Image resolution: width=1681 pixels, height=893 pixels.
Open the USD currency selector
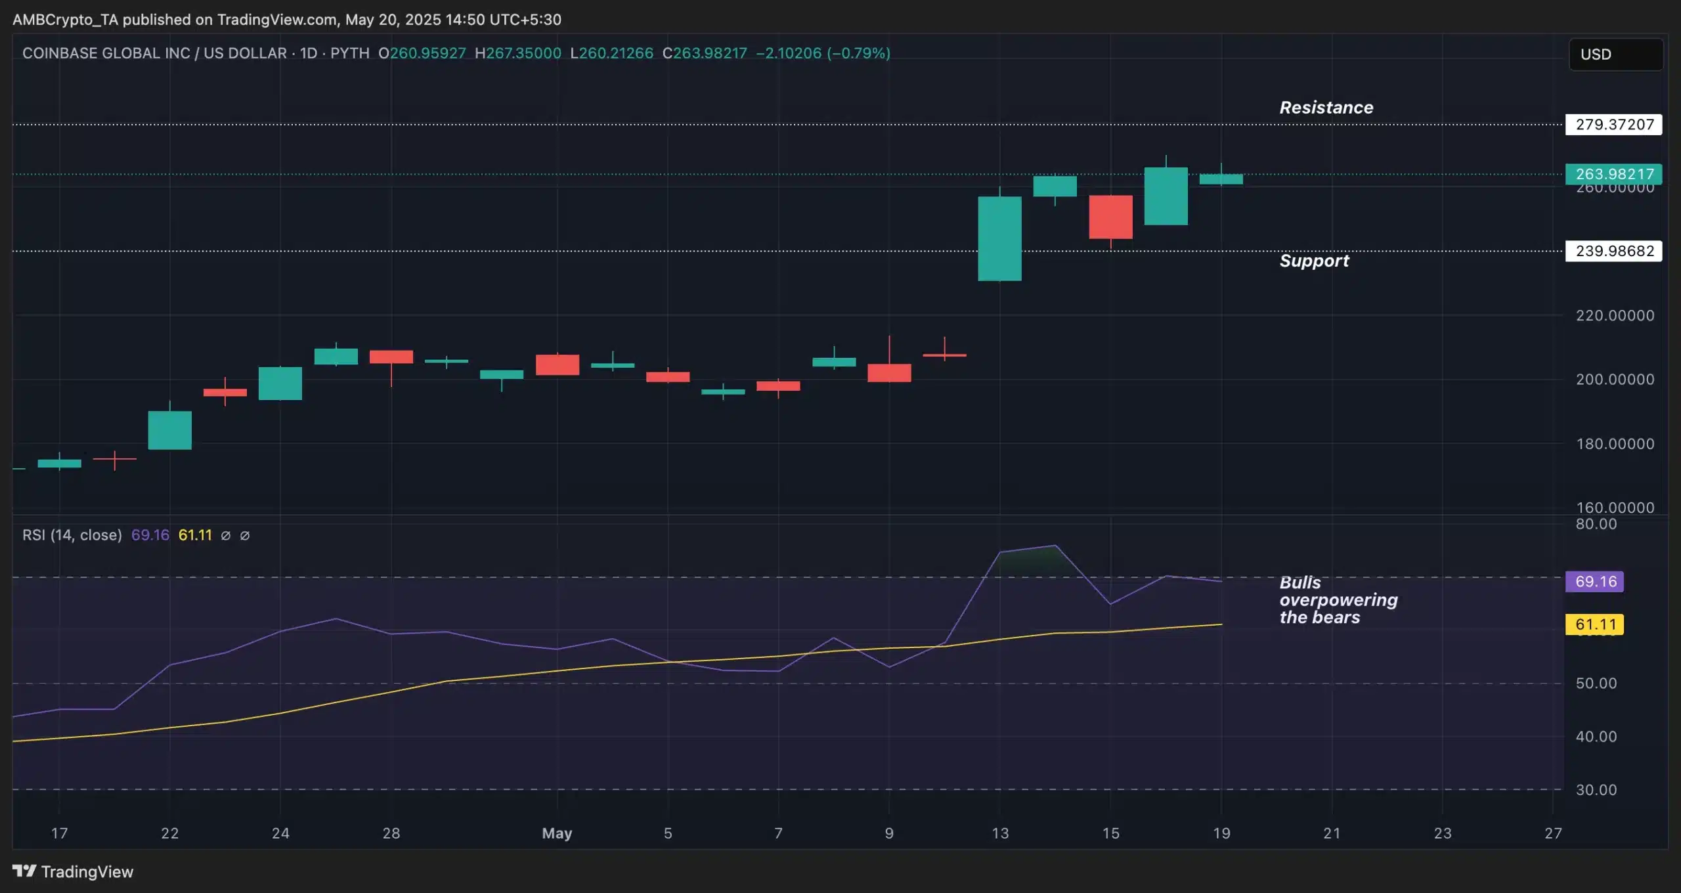(1615, 54)
